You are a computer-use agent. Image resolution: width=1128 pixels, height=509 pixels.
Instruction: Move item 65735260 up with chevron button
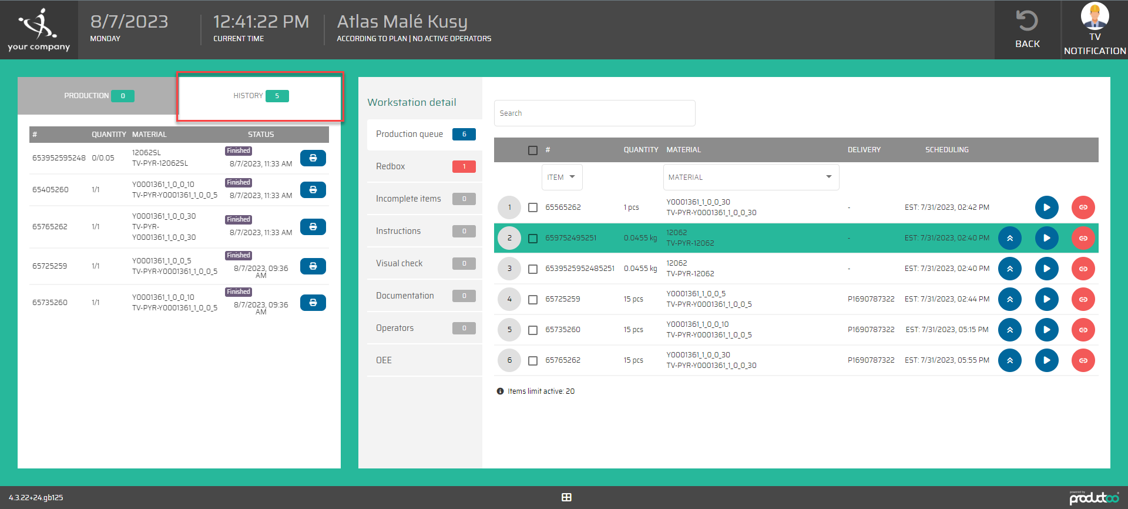click(1009, 330)
